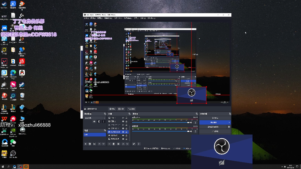Open Tools menu in OBS menu bar
The width and height of the screenshot is (301, 169).
pyautogui.click(x=136, y=18)
